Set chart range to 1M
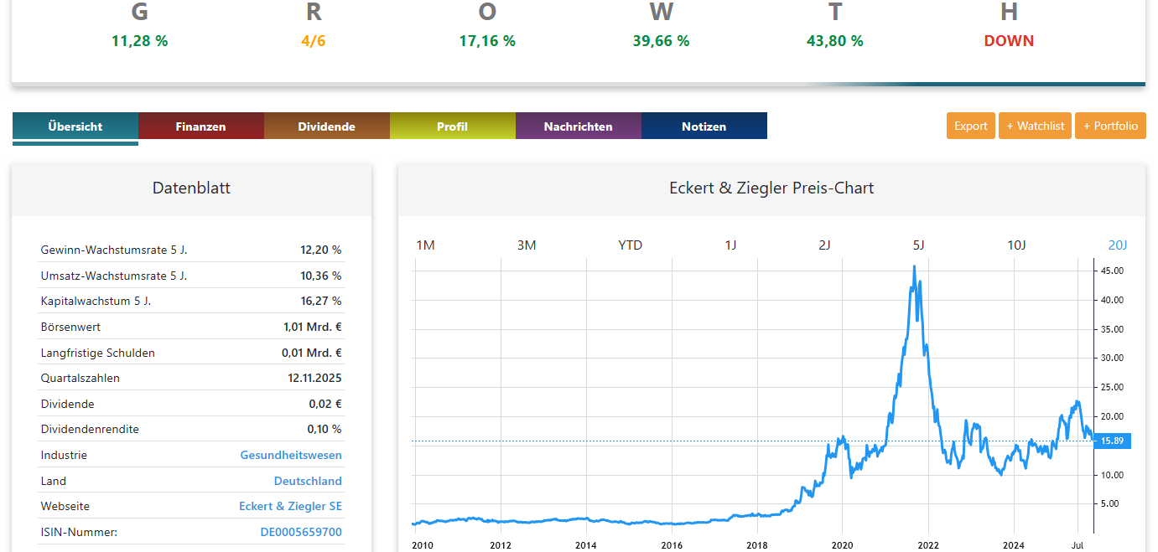This screenshot has width=1158, height=552. point(426,245)
